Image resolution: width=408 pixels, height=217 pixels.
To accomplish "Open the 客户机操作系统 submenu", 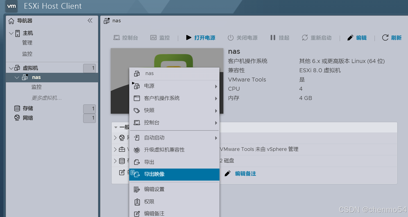I will pos(174,98).
